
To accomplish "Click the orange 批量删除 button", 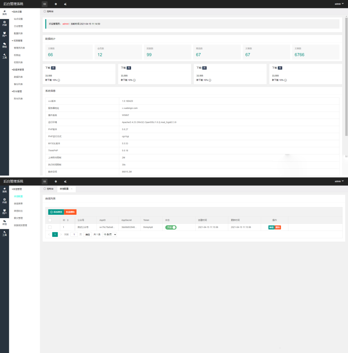I will point(70,212).
